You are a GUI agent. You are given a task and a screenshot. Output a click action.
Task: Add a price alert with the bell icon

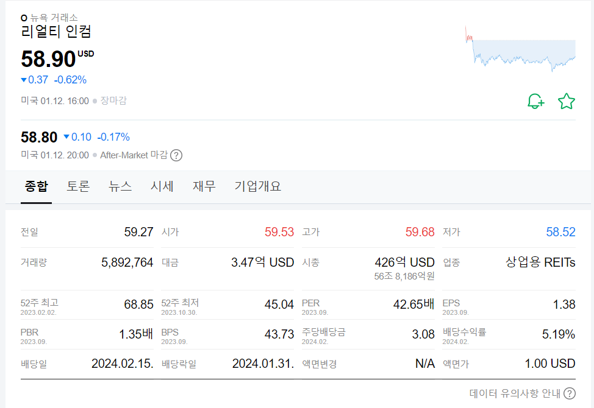point(535,101)
